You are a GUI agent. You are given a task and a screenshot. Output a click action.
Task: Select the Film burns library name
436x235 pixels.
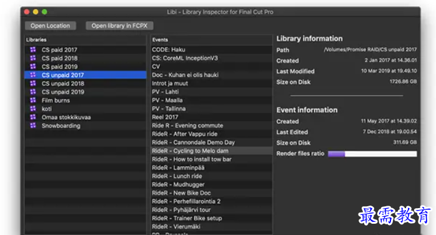pos(56,101)
